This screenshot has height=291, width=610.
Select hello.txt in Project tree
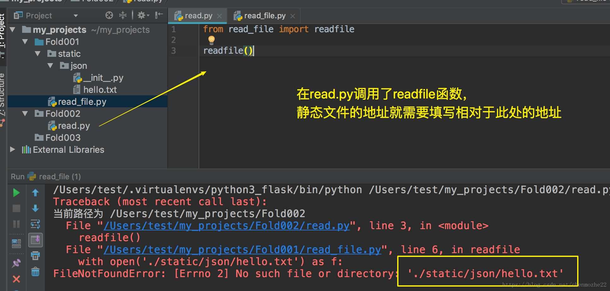95,90
